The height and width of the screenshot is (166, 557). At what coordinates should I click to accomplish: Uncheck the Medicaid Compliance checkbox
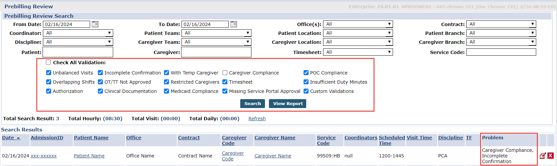click(167, 91)
